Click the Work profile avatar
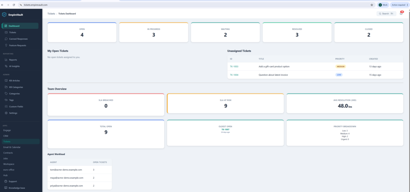Viewport: 410px width, 192px height. coord(380,5)
